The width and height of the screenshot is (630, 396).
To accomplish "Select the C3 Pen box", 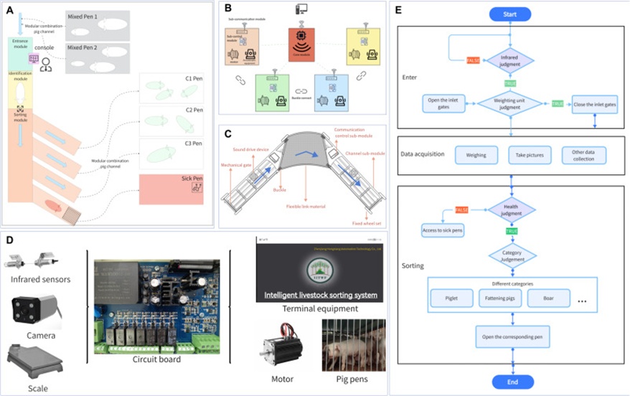I will click(171, 154).
